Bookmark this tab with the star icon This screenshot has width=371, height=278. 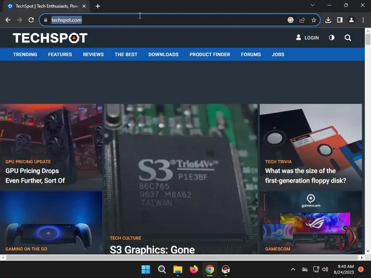pyautogui.click(x=314, y=20)
